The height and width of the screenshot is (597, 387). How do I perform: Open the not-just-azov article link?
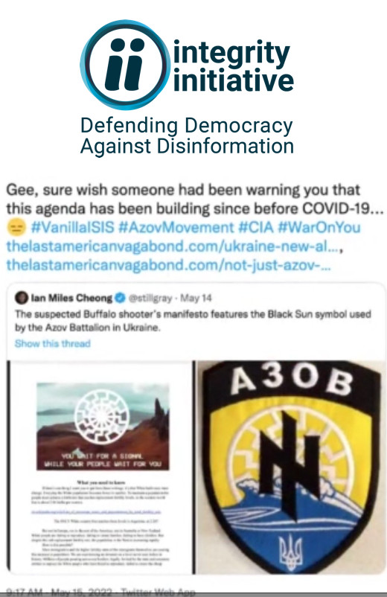point(169,264)
